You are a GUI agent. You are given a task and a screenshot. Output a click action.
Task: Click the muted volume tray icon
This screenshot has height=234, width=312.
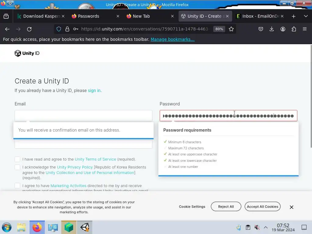[x=257, y=227]
